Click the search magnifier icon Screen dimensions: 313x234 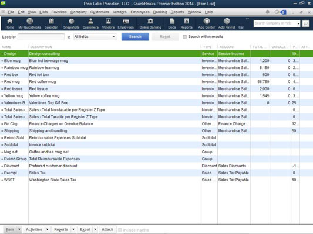(x=305, y=23)
